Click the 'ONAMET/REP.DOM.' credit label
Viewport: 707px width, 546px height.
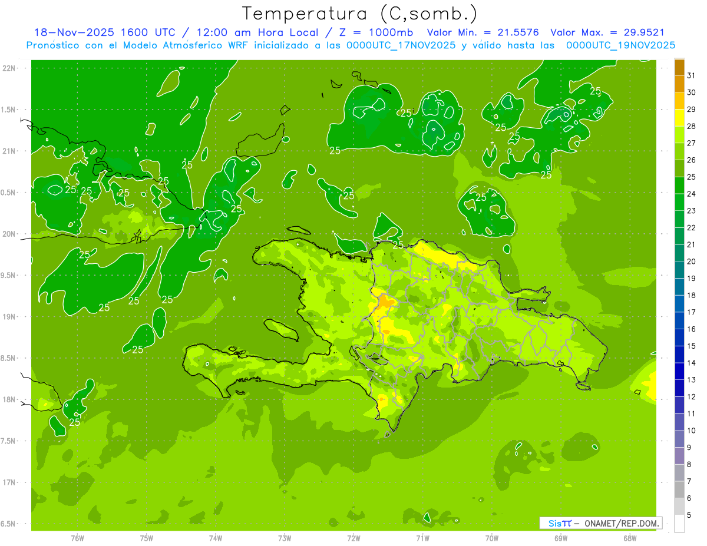pyautogui.click(x=621, y=523)
